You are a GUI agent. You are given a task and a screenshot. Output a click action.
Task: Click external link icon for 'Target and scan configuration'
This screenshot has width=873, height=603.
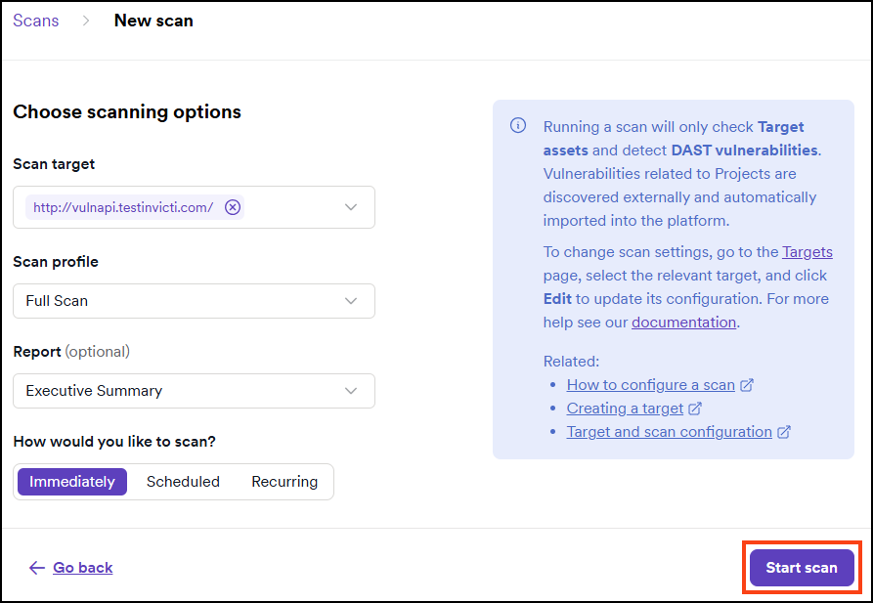[x=783, y=431]
